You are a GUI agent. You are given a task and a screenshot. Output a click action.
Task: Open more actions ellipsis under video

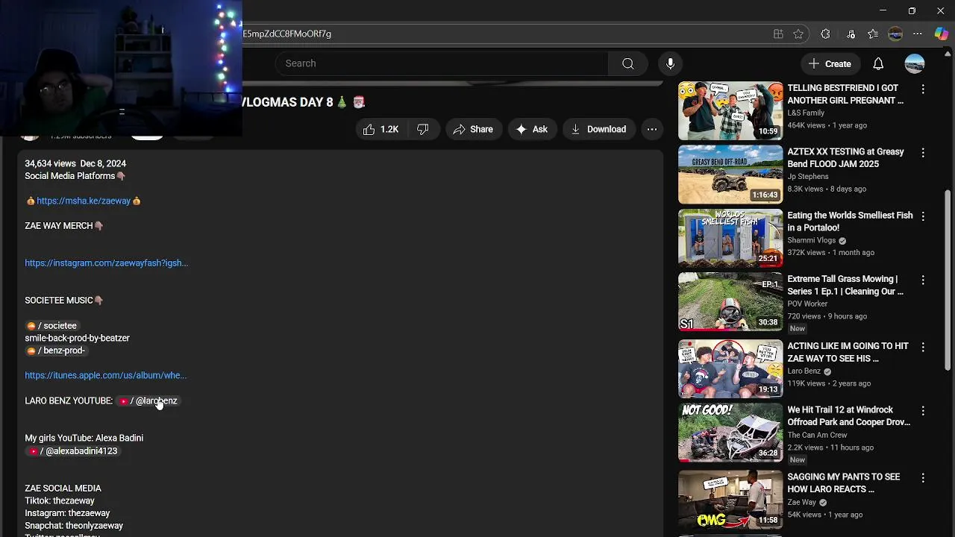652,129
